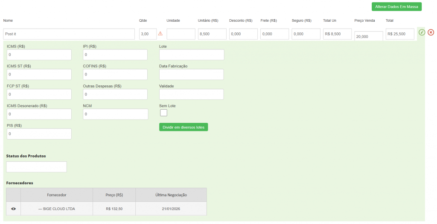Click the green edit pencil icon
Image resolution: width=437 pixels, height=224 pixels.
pyautogui.click(x=422, y=32)
